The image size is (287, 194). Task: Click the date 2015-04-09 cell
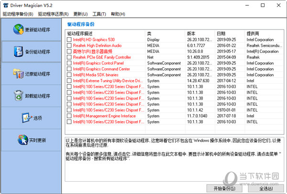click(x=226, y=57)
